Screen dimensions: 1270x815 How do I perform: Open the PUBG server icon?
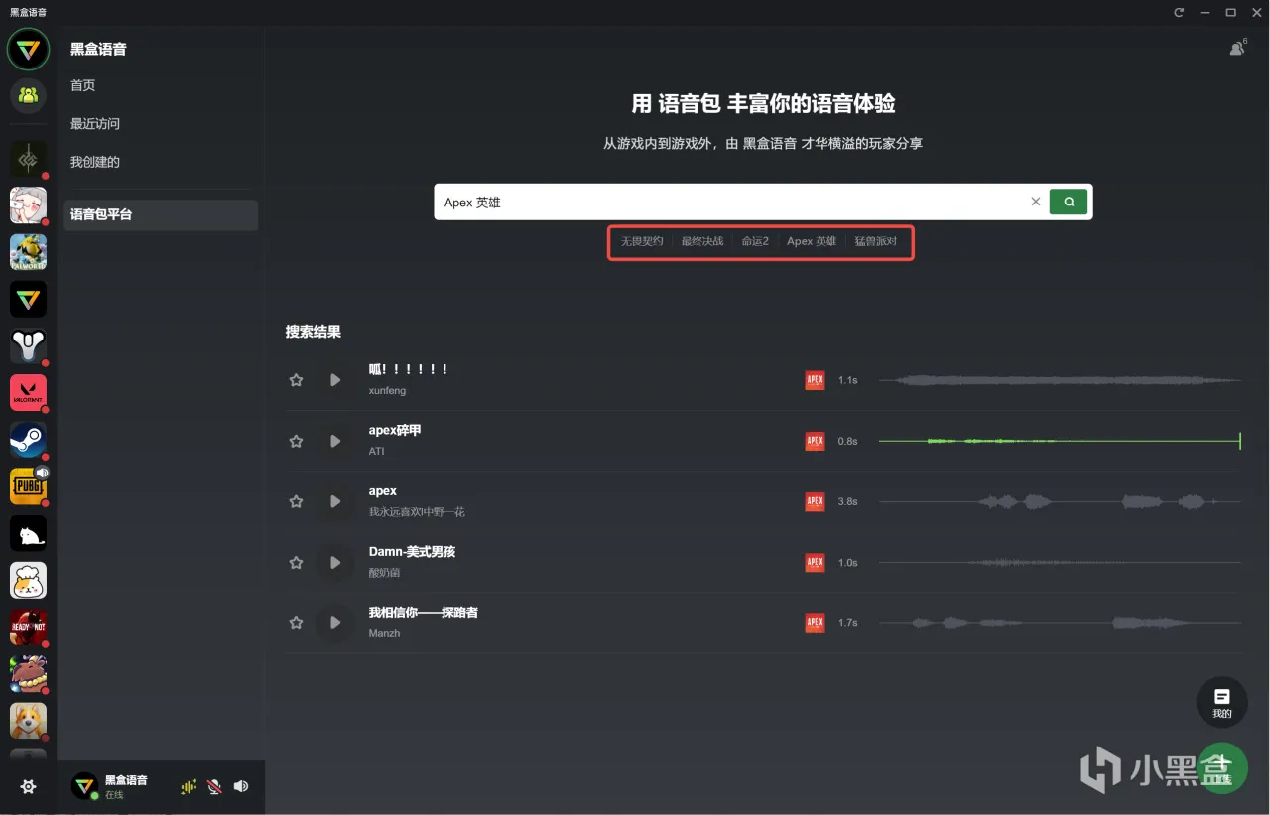point(28,486)
